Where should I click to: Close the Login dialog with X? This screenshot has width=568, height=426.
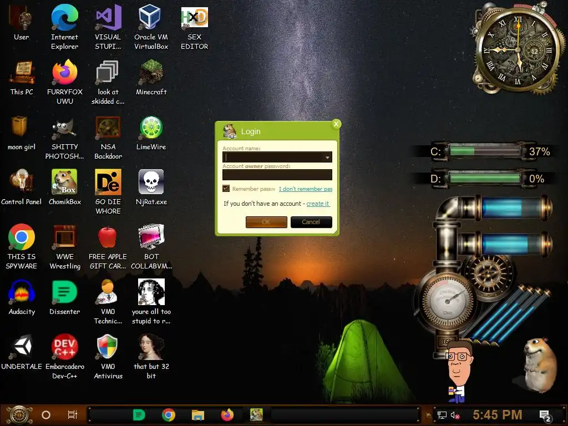point(336,124)
